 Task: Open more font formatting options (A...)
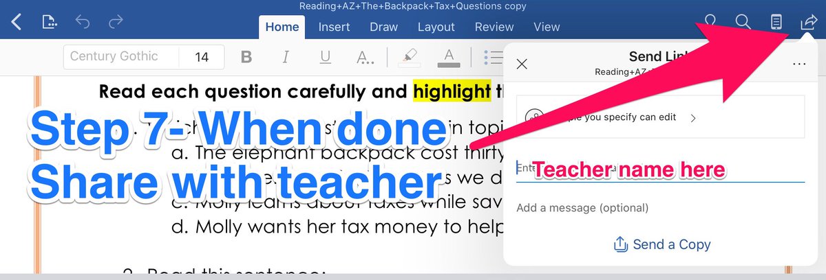tap(366, 58)
